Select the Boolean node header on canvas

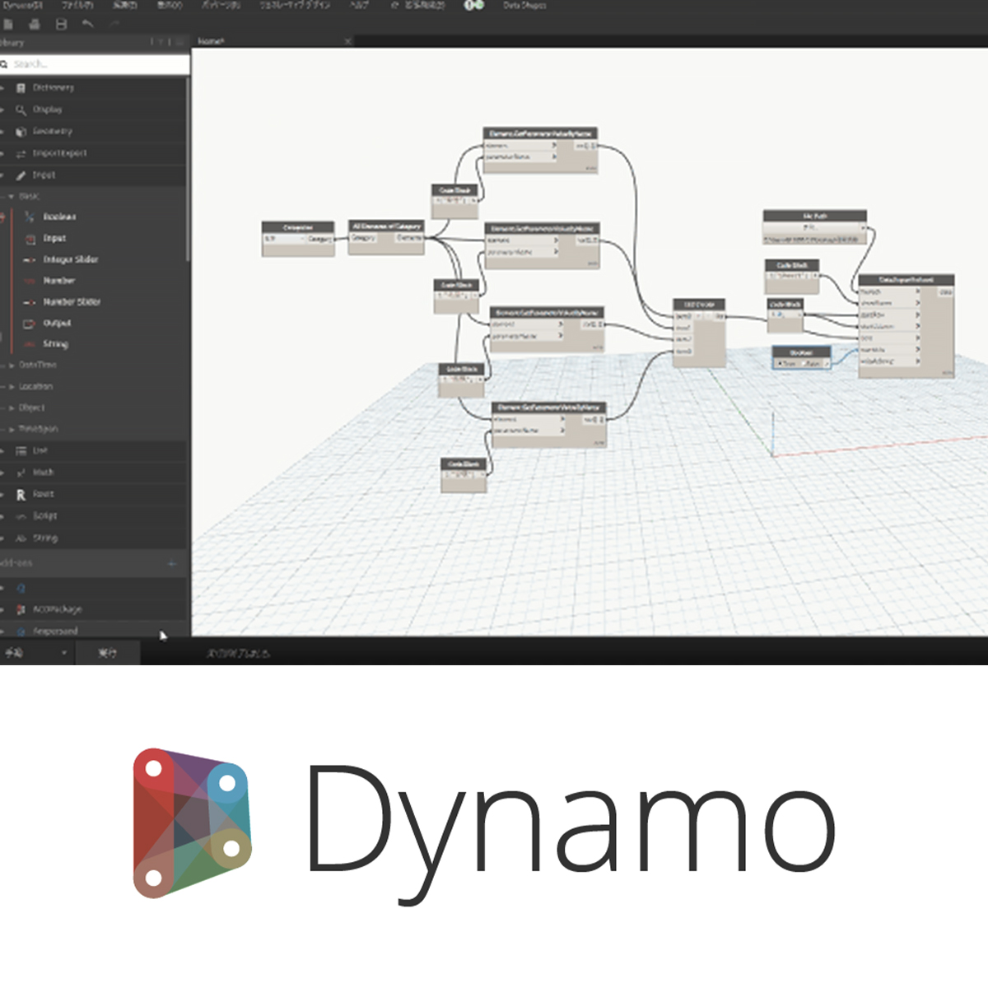click(x=801, y=352)
